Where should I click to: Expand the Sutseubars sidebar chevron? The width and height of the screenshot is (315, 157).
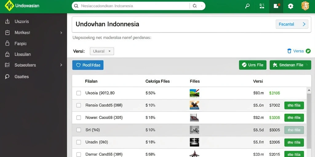pos(61,65)
